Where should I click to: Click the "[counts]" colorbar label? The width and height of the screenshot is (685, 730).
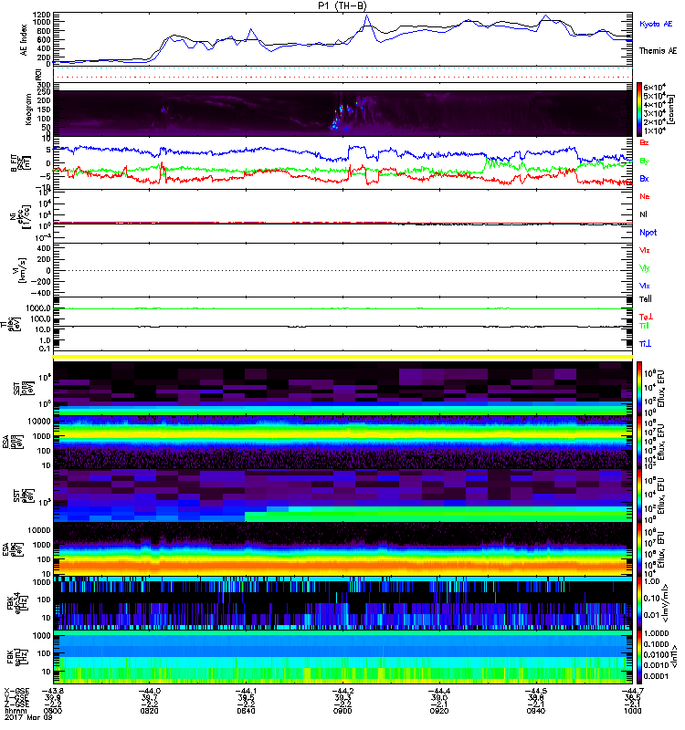[672, 109]
